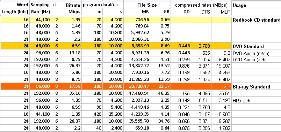This screenshot has height=132, width=281.
Task: Click the DVD Standard usage cell
Action: tap(257, 46)
